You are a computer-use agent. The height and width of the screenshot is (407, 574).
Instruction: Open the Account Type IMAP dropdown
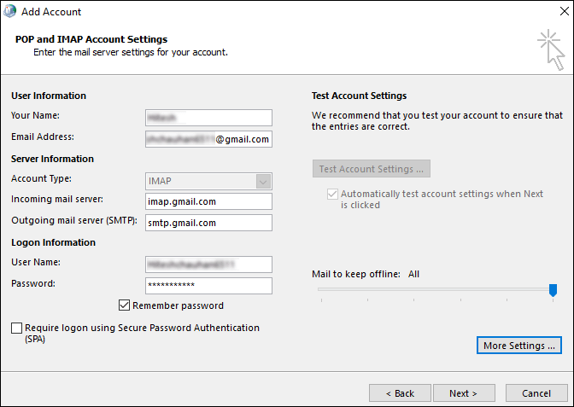pos(208,181)
